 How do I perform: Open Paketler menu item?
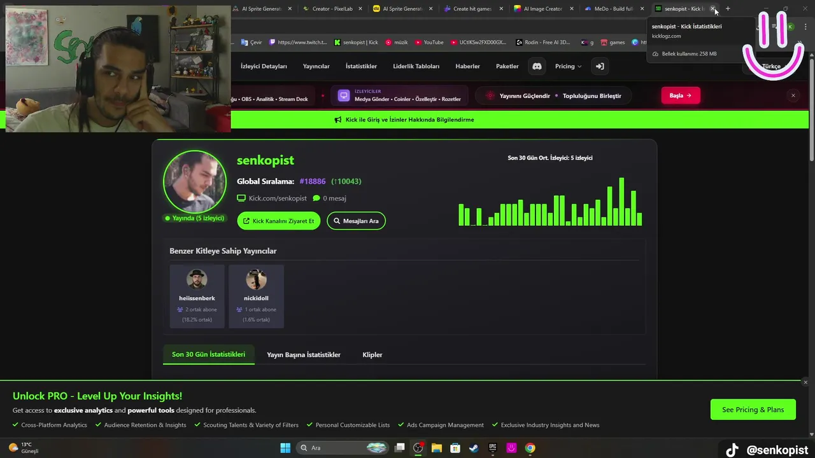click(507, 66)
